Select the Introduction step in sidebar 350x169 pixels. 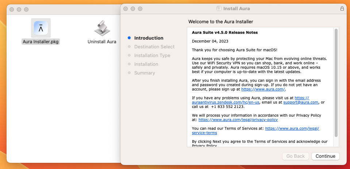click(x=149, y=38)
